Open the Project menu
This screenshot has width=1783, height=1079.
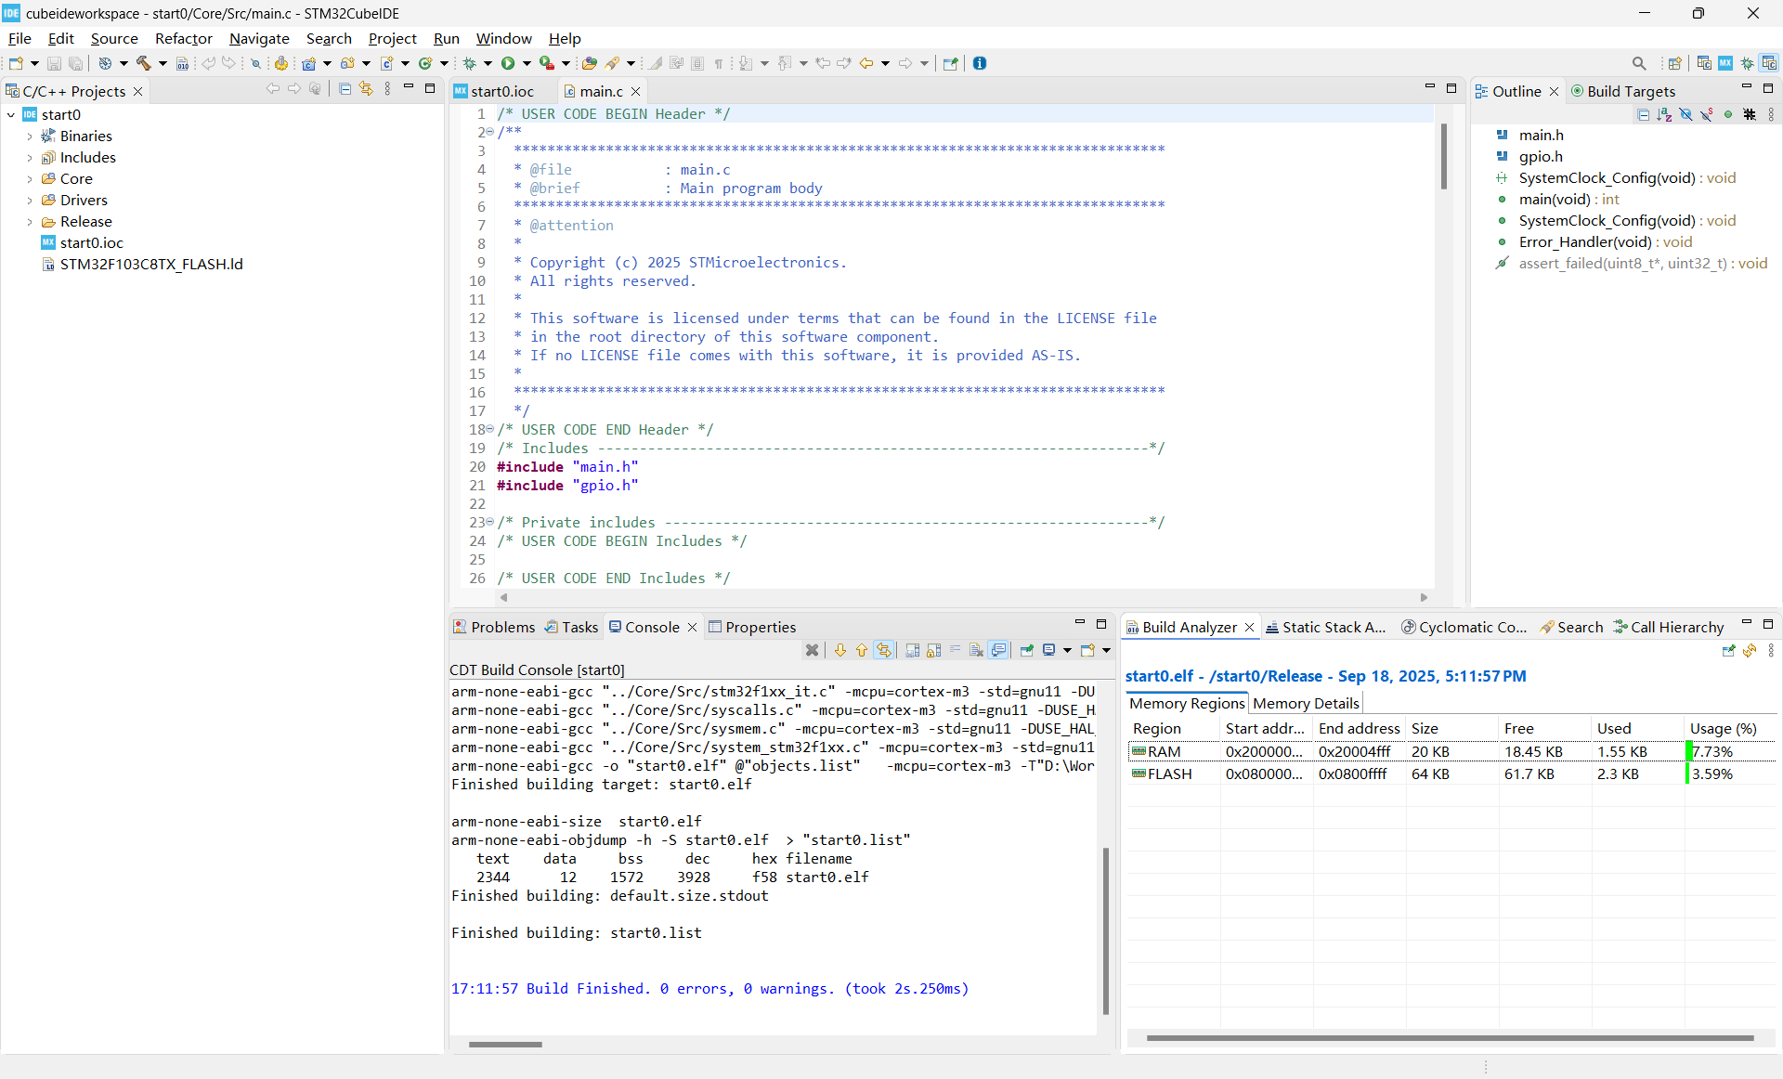[x=392, y=38]
